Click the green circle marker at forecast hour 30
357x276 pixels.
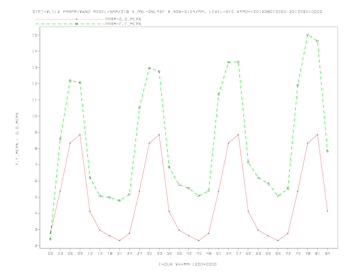149,68
